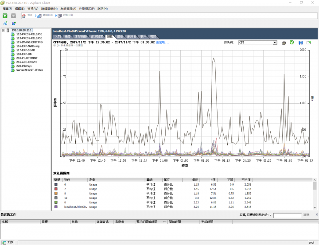Viewport: 319px width, 245px height.
Task: Go back with the green arrow
Action: click(x=5, y=16)
